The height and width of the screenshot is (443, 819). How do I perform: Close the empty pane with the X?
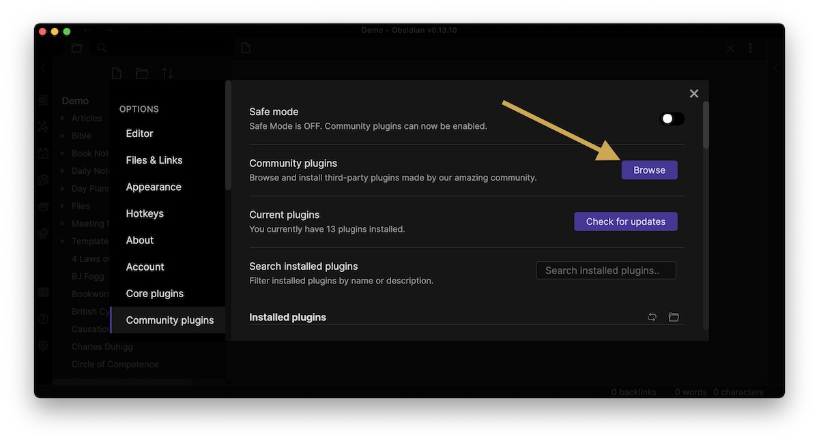730,48
